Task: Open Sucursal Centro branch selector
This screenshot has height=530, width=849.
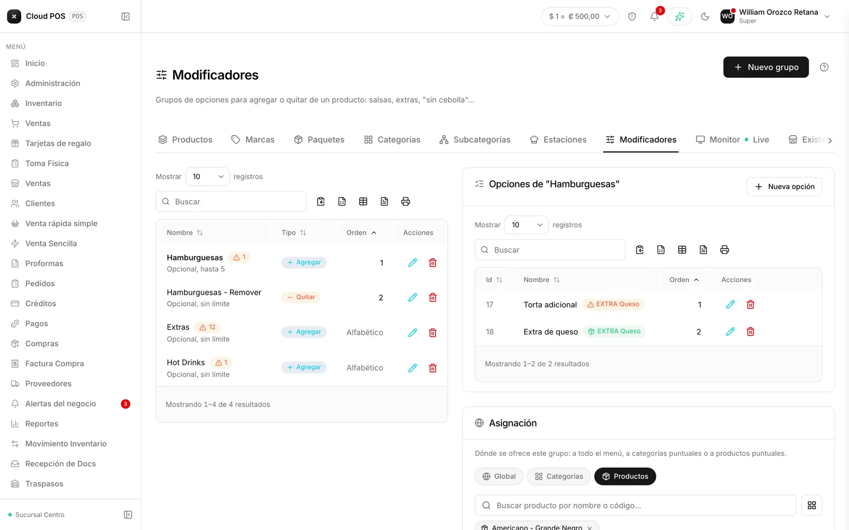Action: [x=40, y=515]
